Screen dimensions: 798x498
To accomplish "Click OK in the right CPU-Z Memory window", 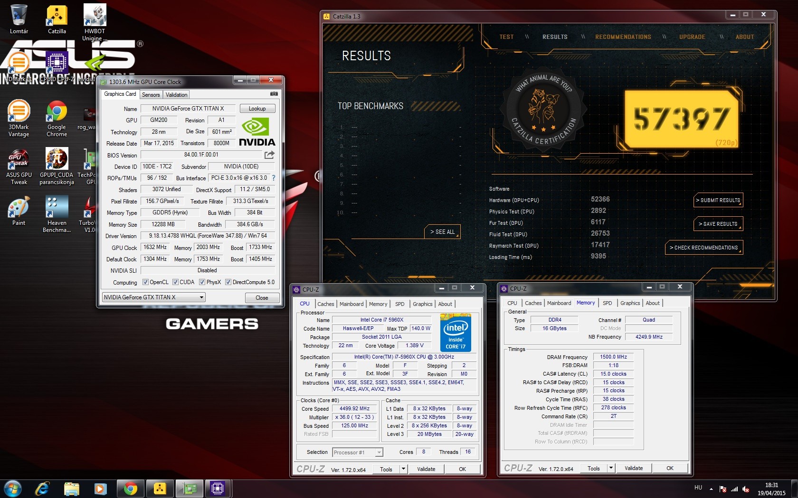I will click(x=670, y=468).
